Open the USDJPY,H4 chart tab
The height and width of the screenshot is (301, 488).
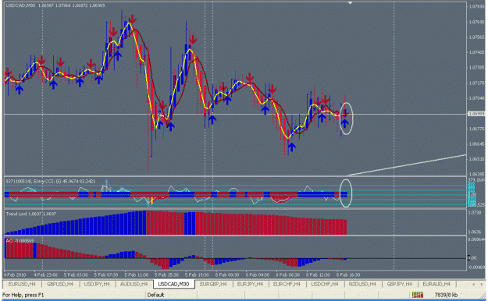coord(97,284)
